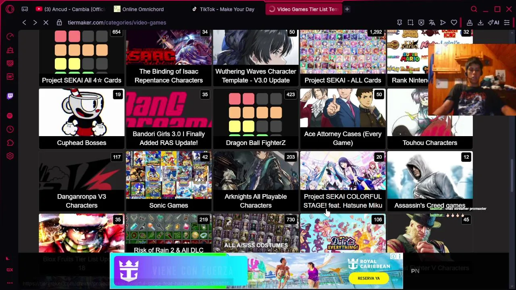Click the streamer webcam overlay
This screenshot has width=516, height=290.
(472, 80)
